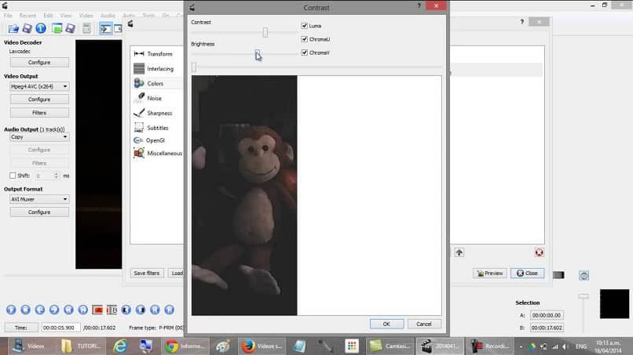Select the Input preview mode toolbar icon
Screen dimensions: 633x355
pos(106,29)
